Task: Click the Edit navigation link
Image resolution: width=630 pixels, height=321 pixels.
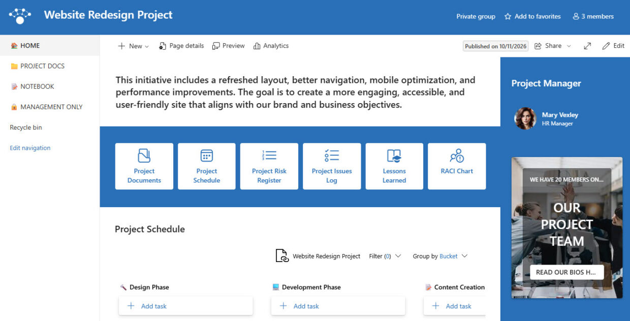Action: 30,148
